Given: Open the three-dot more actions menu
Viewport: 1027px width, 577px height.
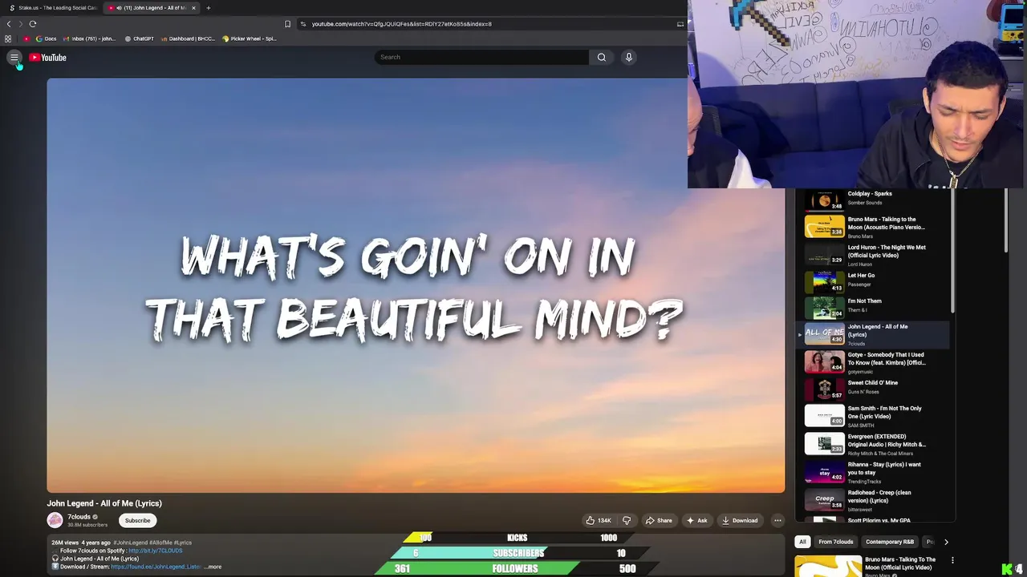Looking at the screenshot, I should [x=777, y=521].
